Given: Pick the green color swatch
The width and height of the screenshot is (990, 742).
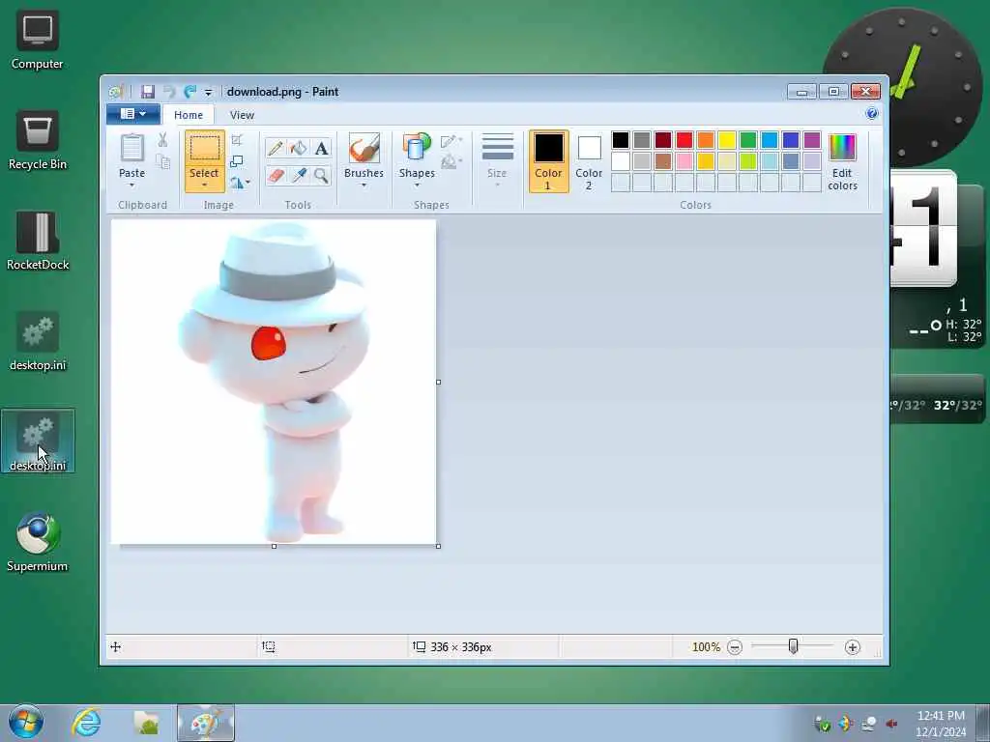Looking at the screenshot, I should click(x=748, y=139).
